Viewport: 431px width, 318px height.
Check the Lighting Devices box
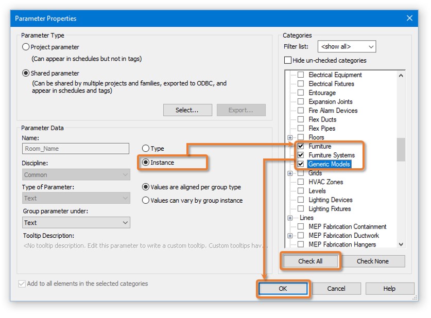pyautogui.click(x=301, y=200)
